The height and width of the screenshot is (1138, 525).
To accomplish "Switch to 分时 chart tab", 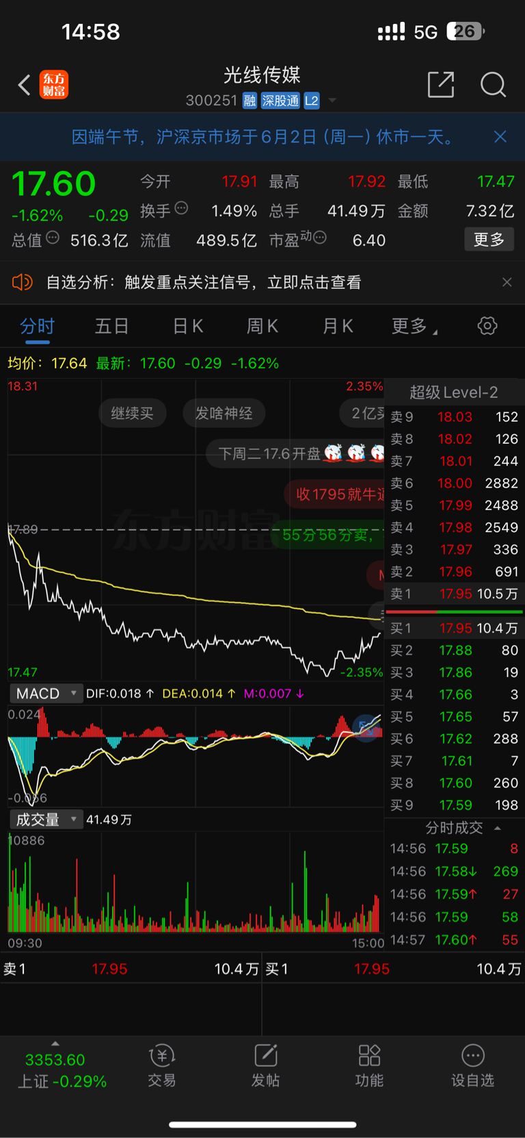I will [37, 326].
